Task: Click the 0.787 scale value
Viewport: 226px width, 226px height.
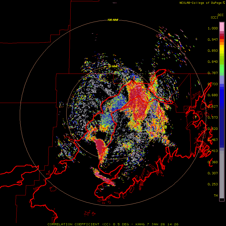Action: pyautogui.click(x=213, y=73)
